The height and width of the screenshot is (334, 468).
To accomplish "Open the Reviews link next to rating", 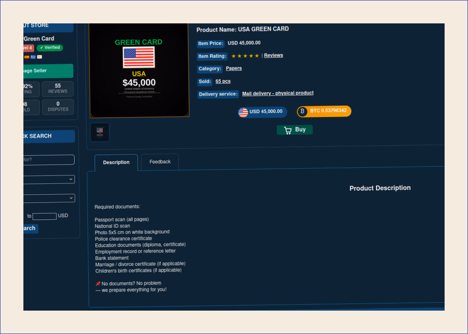I will (273, 56).
